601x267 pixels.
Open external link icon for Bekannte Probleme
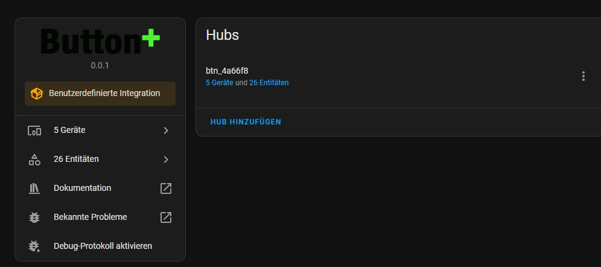pos(165,217)
